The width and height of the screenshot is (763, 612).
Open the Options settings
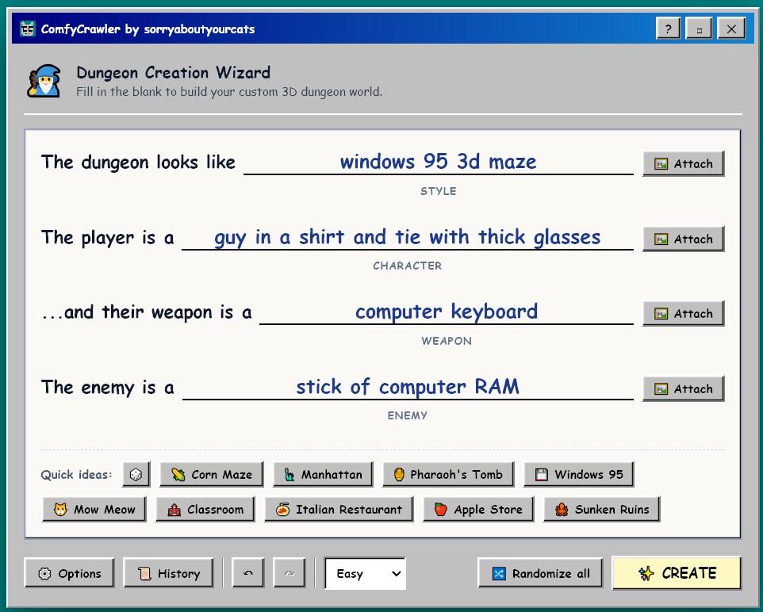[69, 573]
